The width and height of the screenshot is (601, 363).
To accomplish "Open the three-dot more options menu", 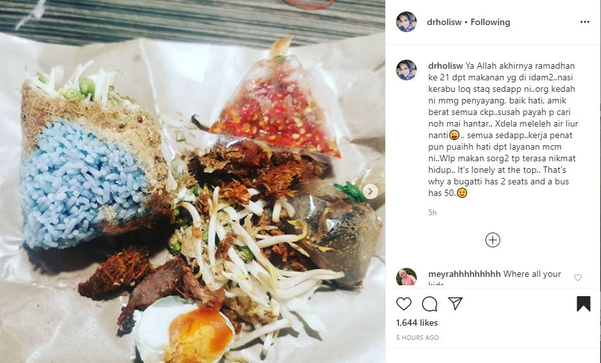I will (585, 22).
